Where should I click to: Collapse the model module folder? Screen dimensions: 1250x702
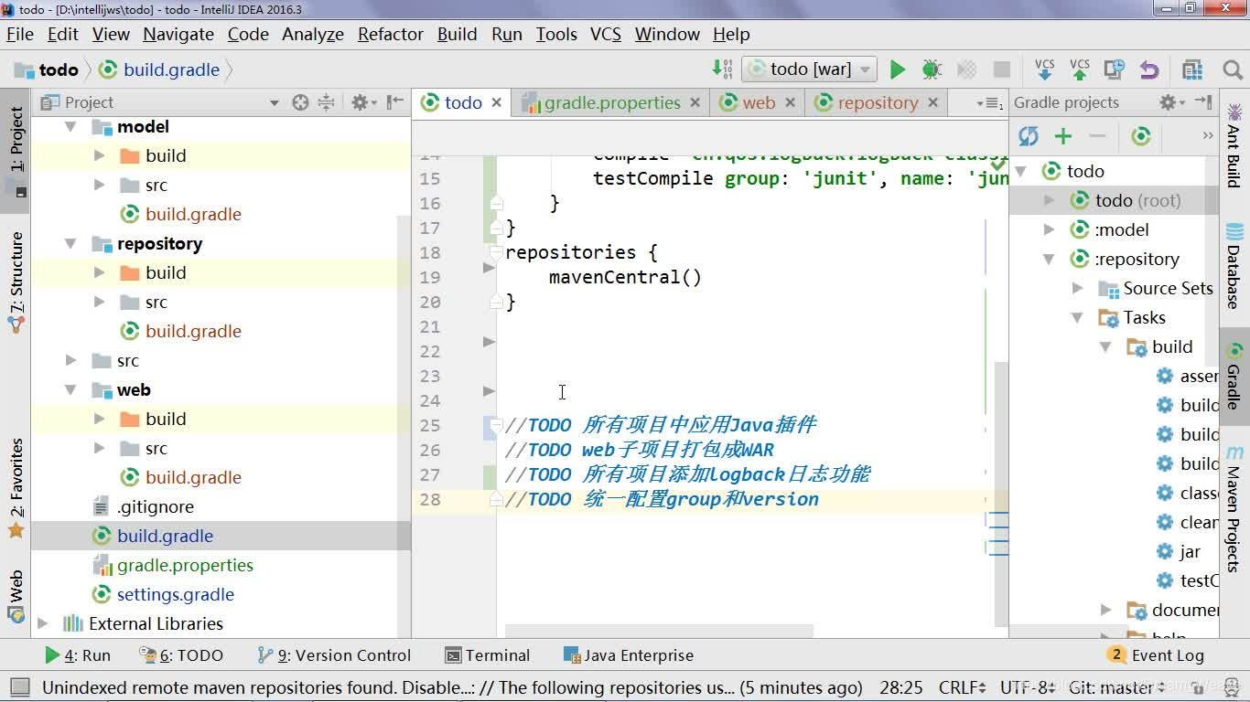point(70,127)
